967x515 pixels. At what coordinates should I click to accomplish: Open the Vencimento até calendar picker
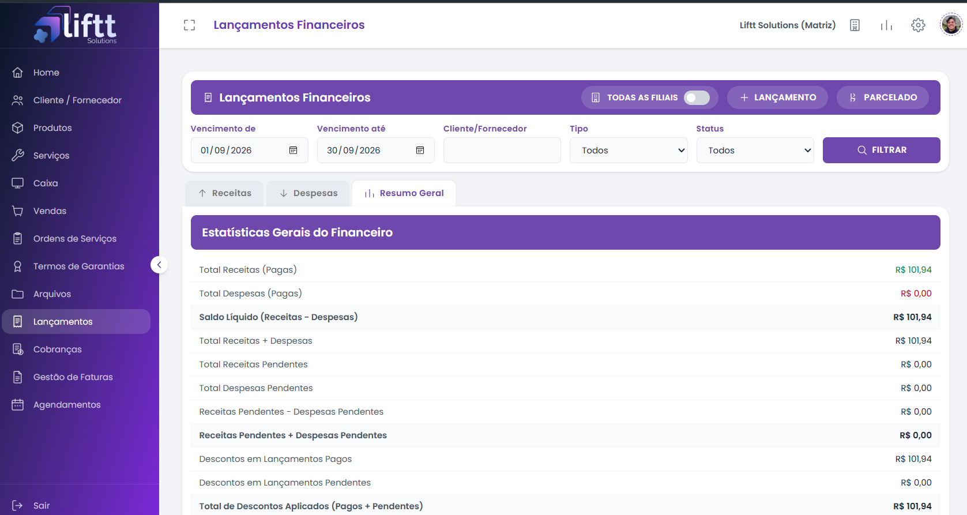click(x=420, y=151)
